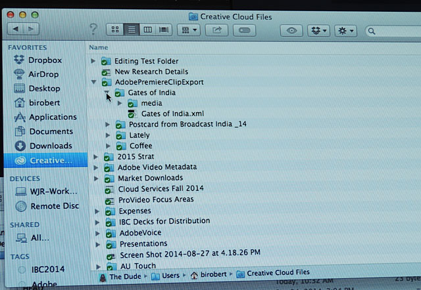Zoom the Finder window with green button

coord(35,14)
